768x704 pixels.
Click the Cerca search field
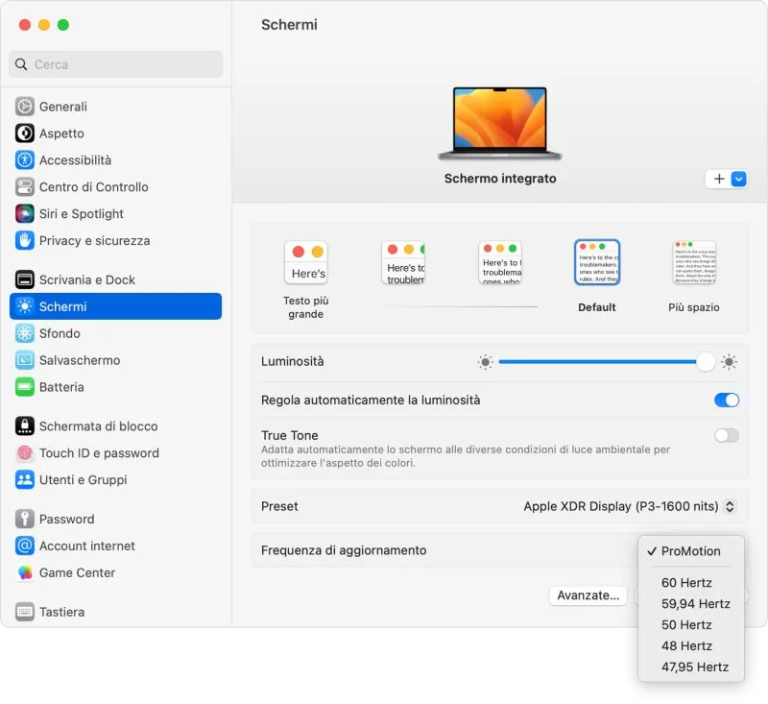coord(115,63)
